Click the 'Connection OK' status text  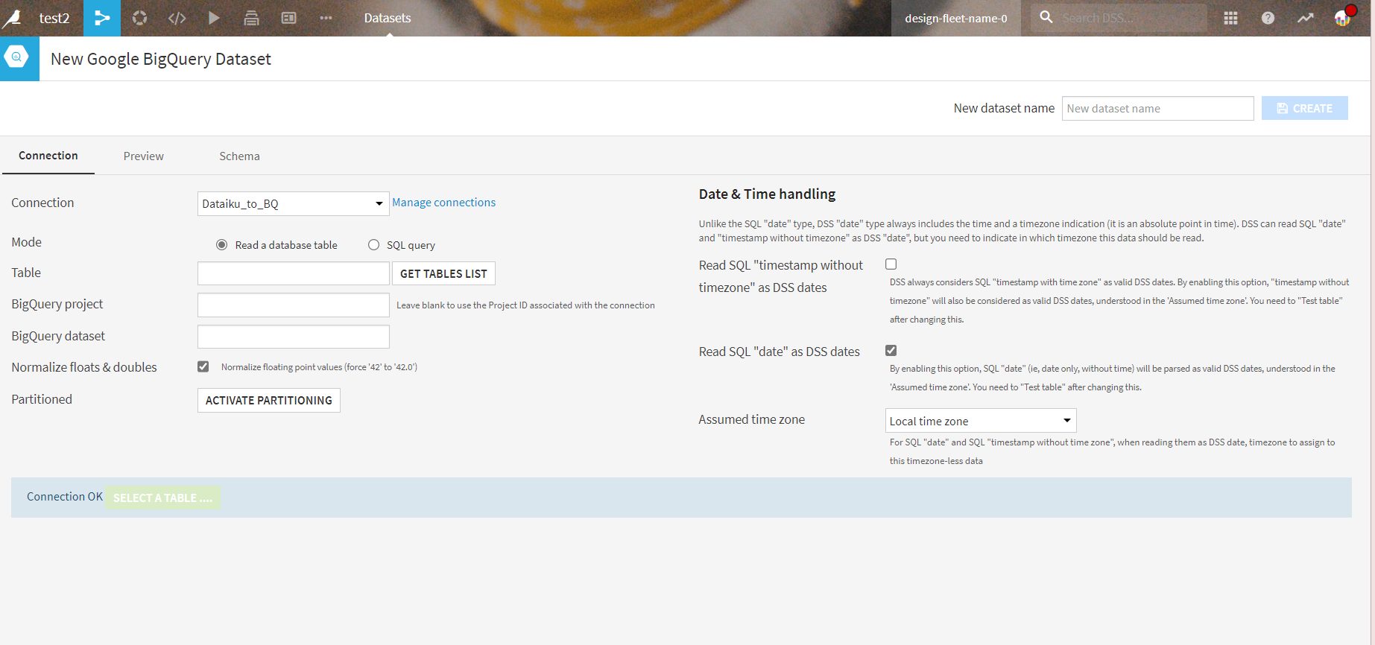[x=65, y=497]
